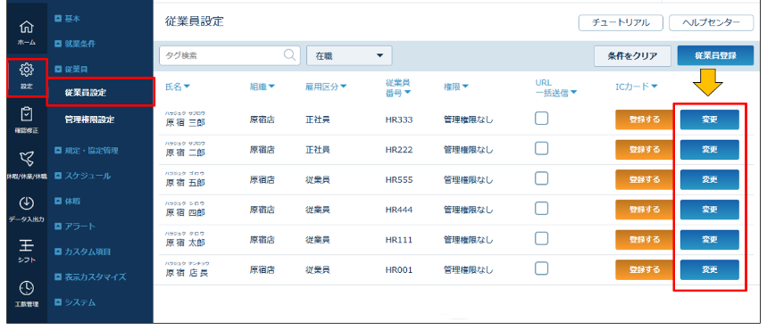Sort by 氏名 column arrow
This screenshot has height=330, width=767.
click(x=187, y=87)
